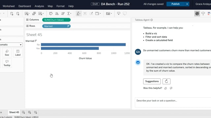Click the Duplicate sheet icon

[34, 13]
